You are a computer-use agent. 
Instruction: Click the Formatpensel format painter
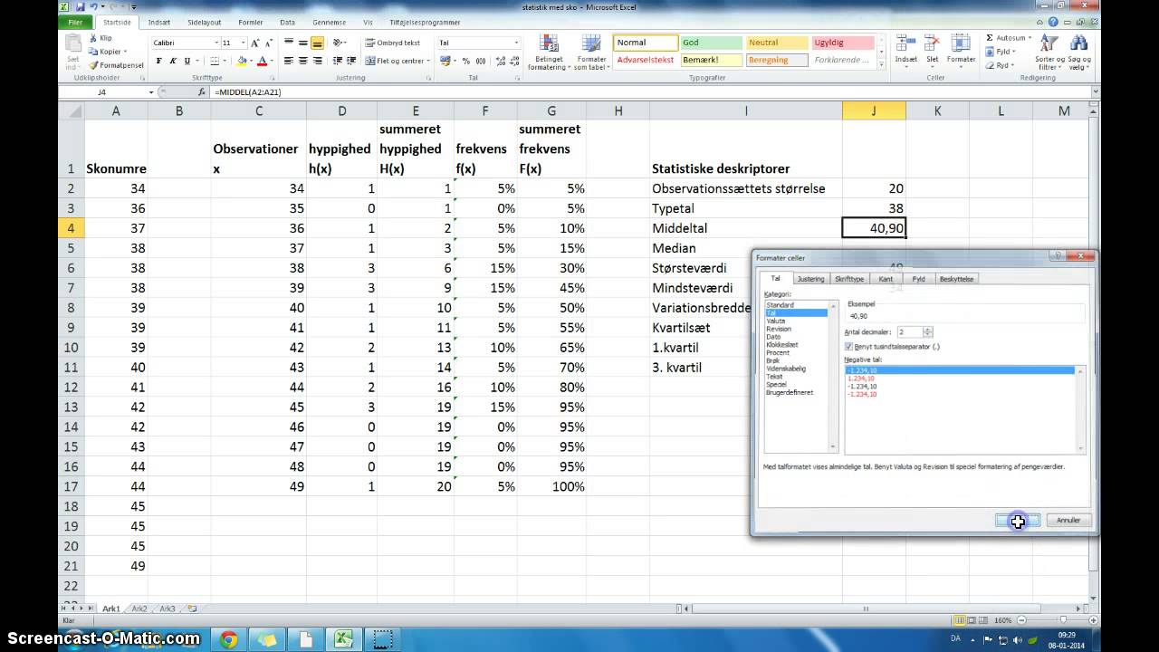[116, 65]
